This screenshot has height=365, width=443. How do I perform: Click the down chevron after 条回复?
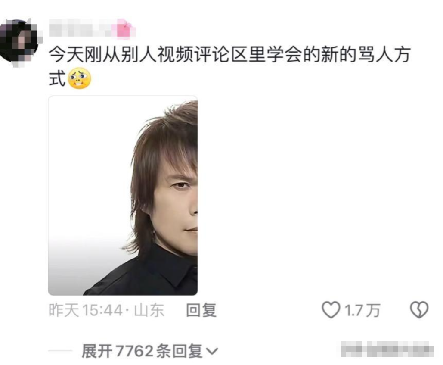pos(212,351)
